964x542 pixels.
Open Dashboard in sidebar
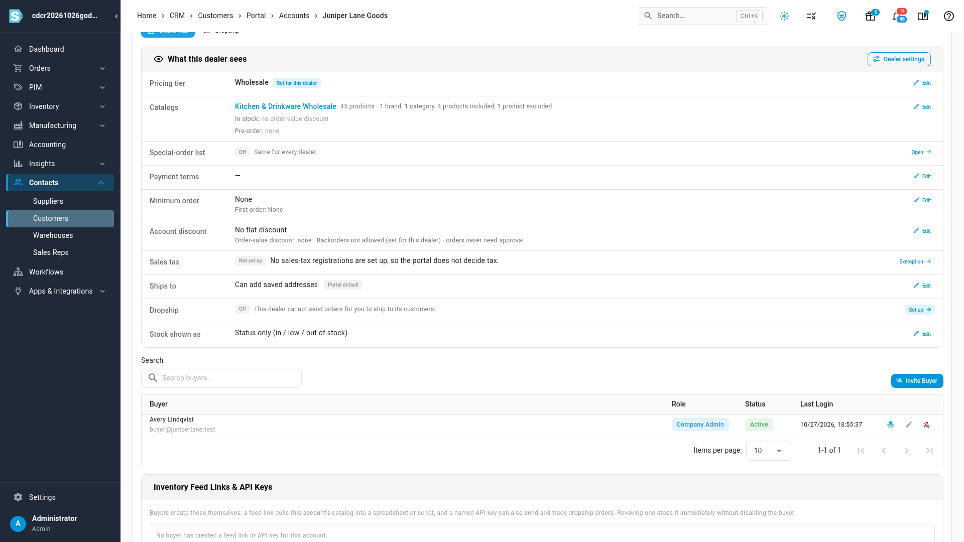coord(60,49)
